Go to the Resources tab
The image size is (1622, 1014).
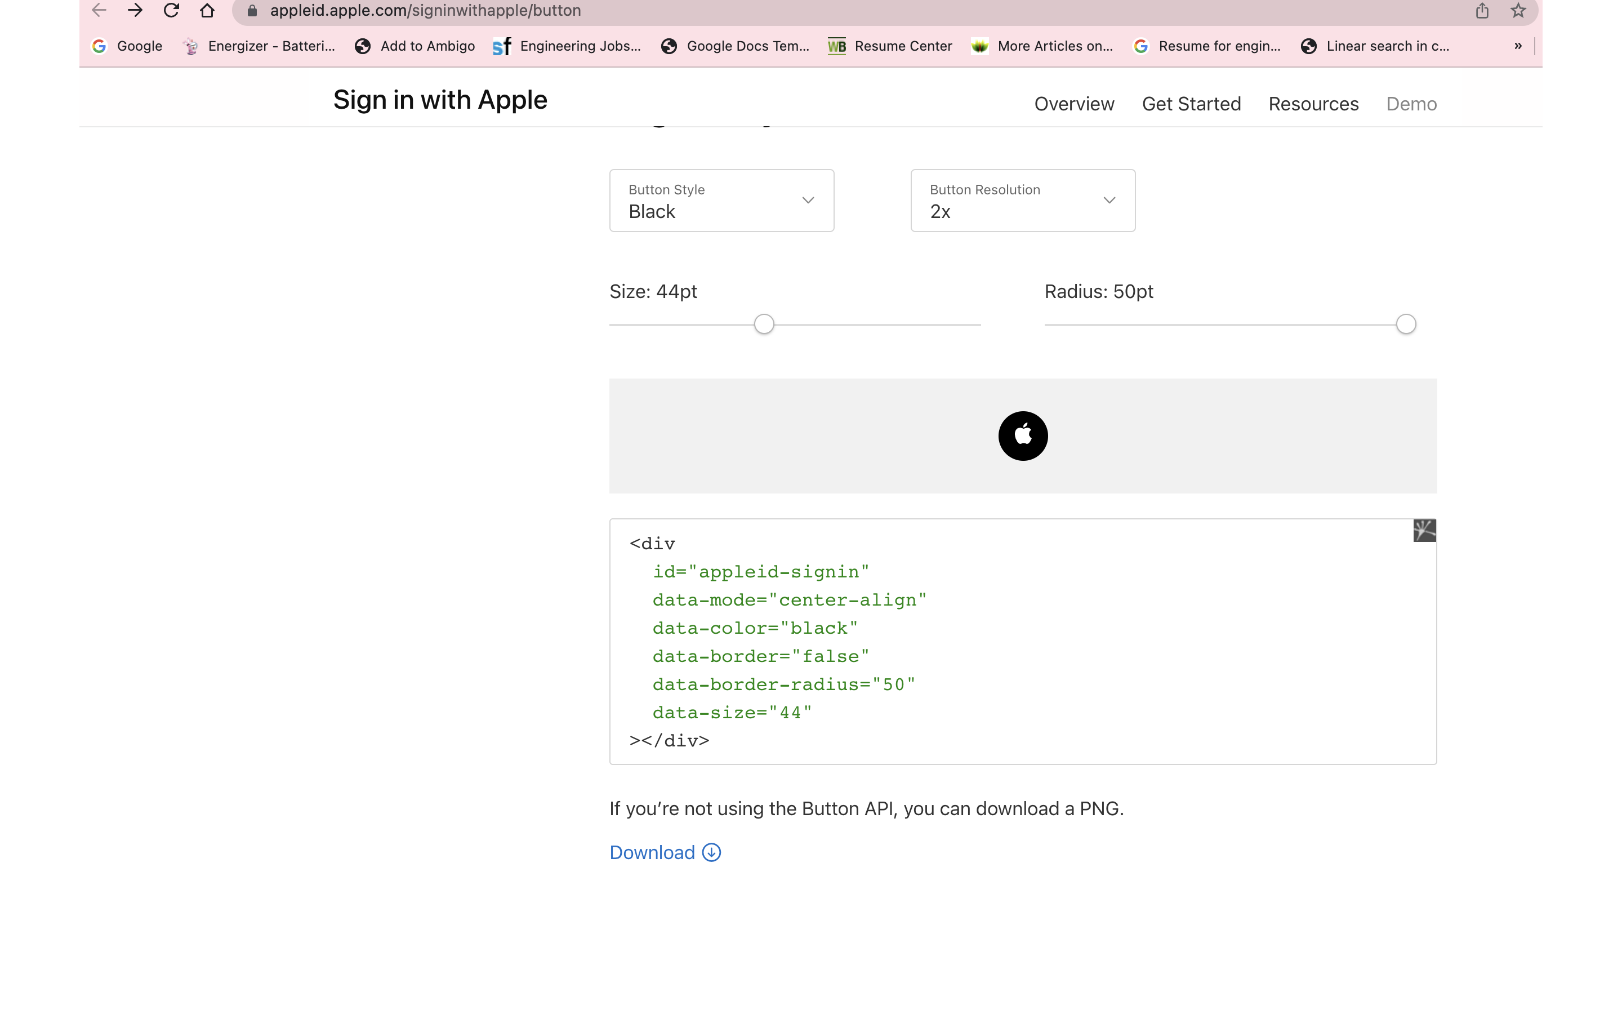1313,104
